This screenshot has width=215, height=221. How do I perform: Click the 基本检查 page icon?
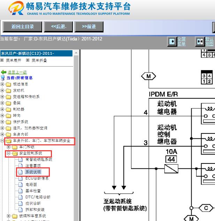click(21, 191)
